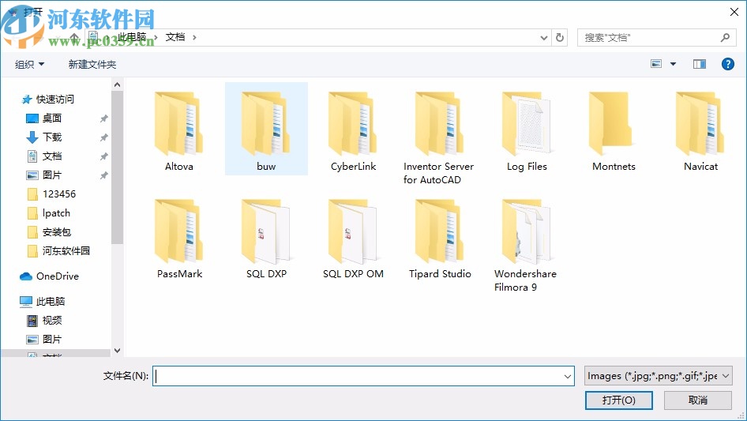Click 文档 in the address breadcrumb
This screenshot has height=421, width=747.
coord(175,37)
